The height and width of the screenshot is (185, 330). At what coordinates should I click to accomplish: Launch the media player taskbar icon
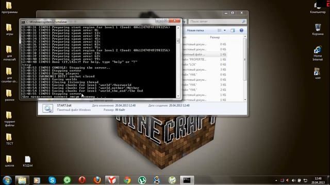click(37, 180)
